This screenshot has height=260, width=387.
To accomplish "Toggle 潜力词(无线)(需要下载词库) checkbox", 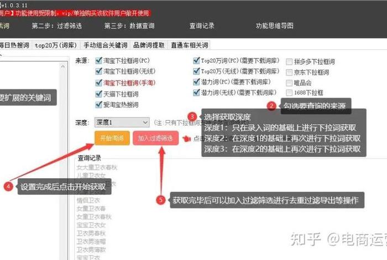I will [196, 92].
